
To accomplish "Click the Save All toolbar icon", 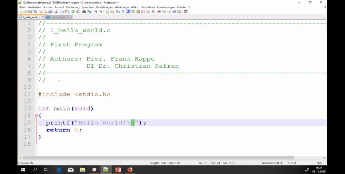I will [35, 11].
